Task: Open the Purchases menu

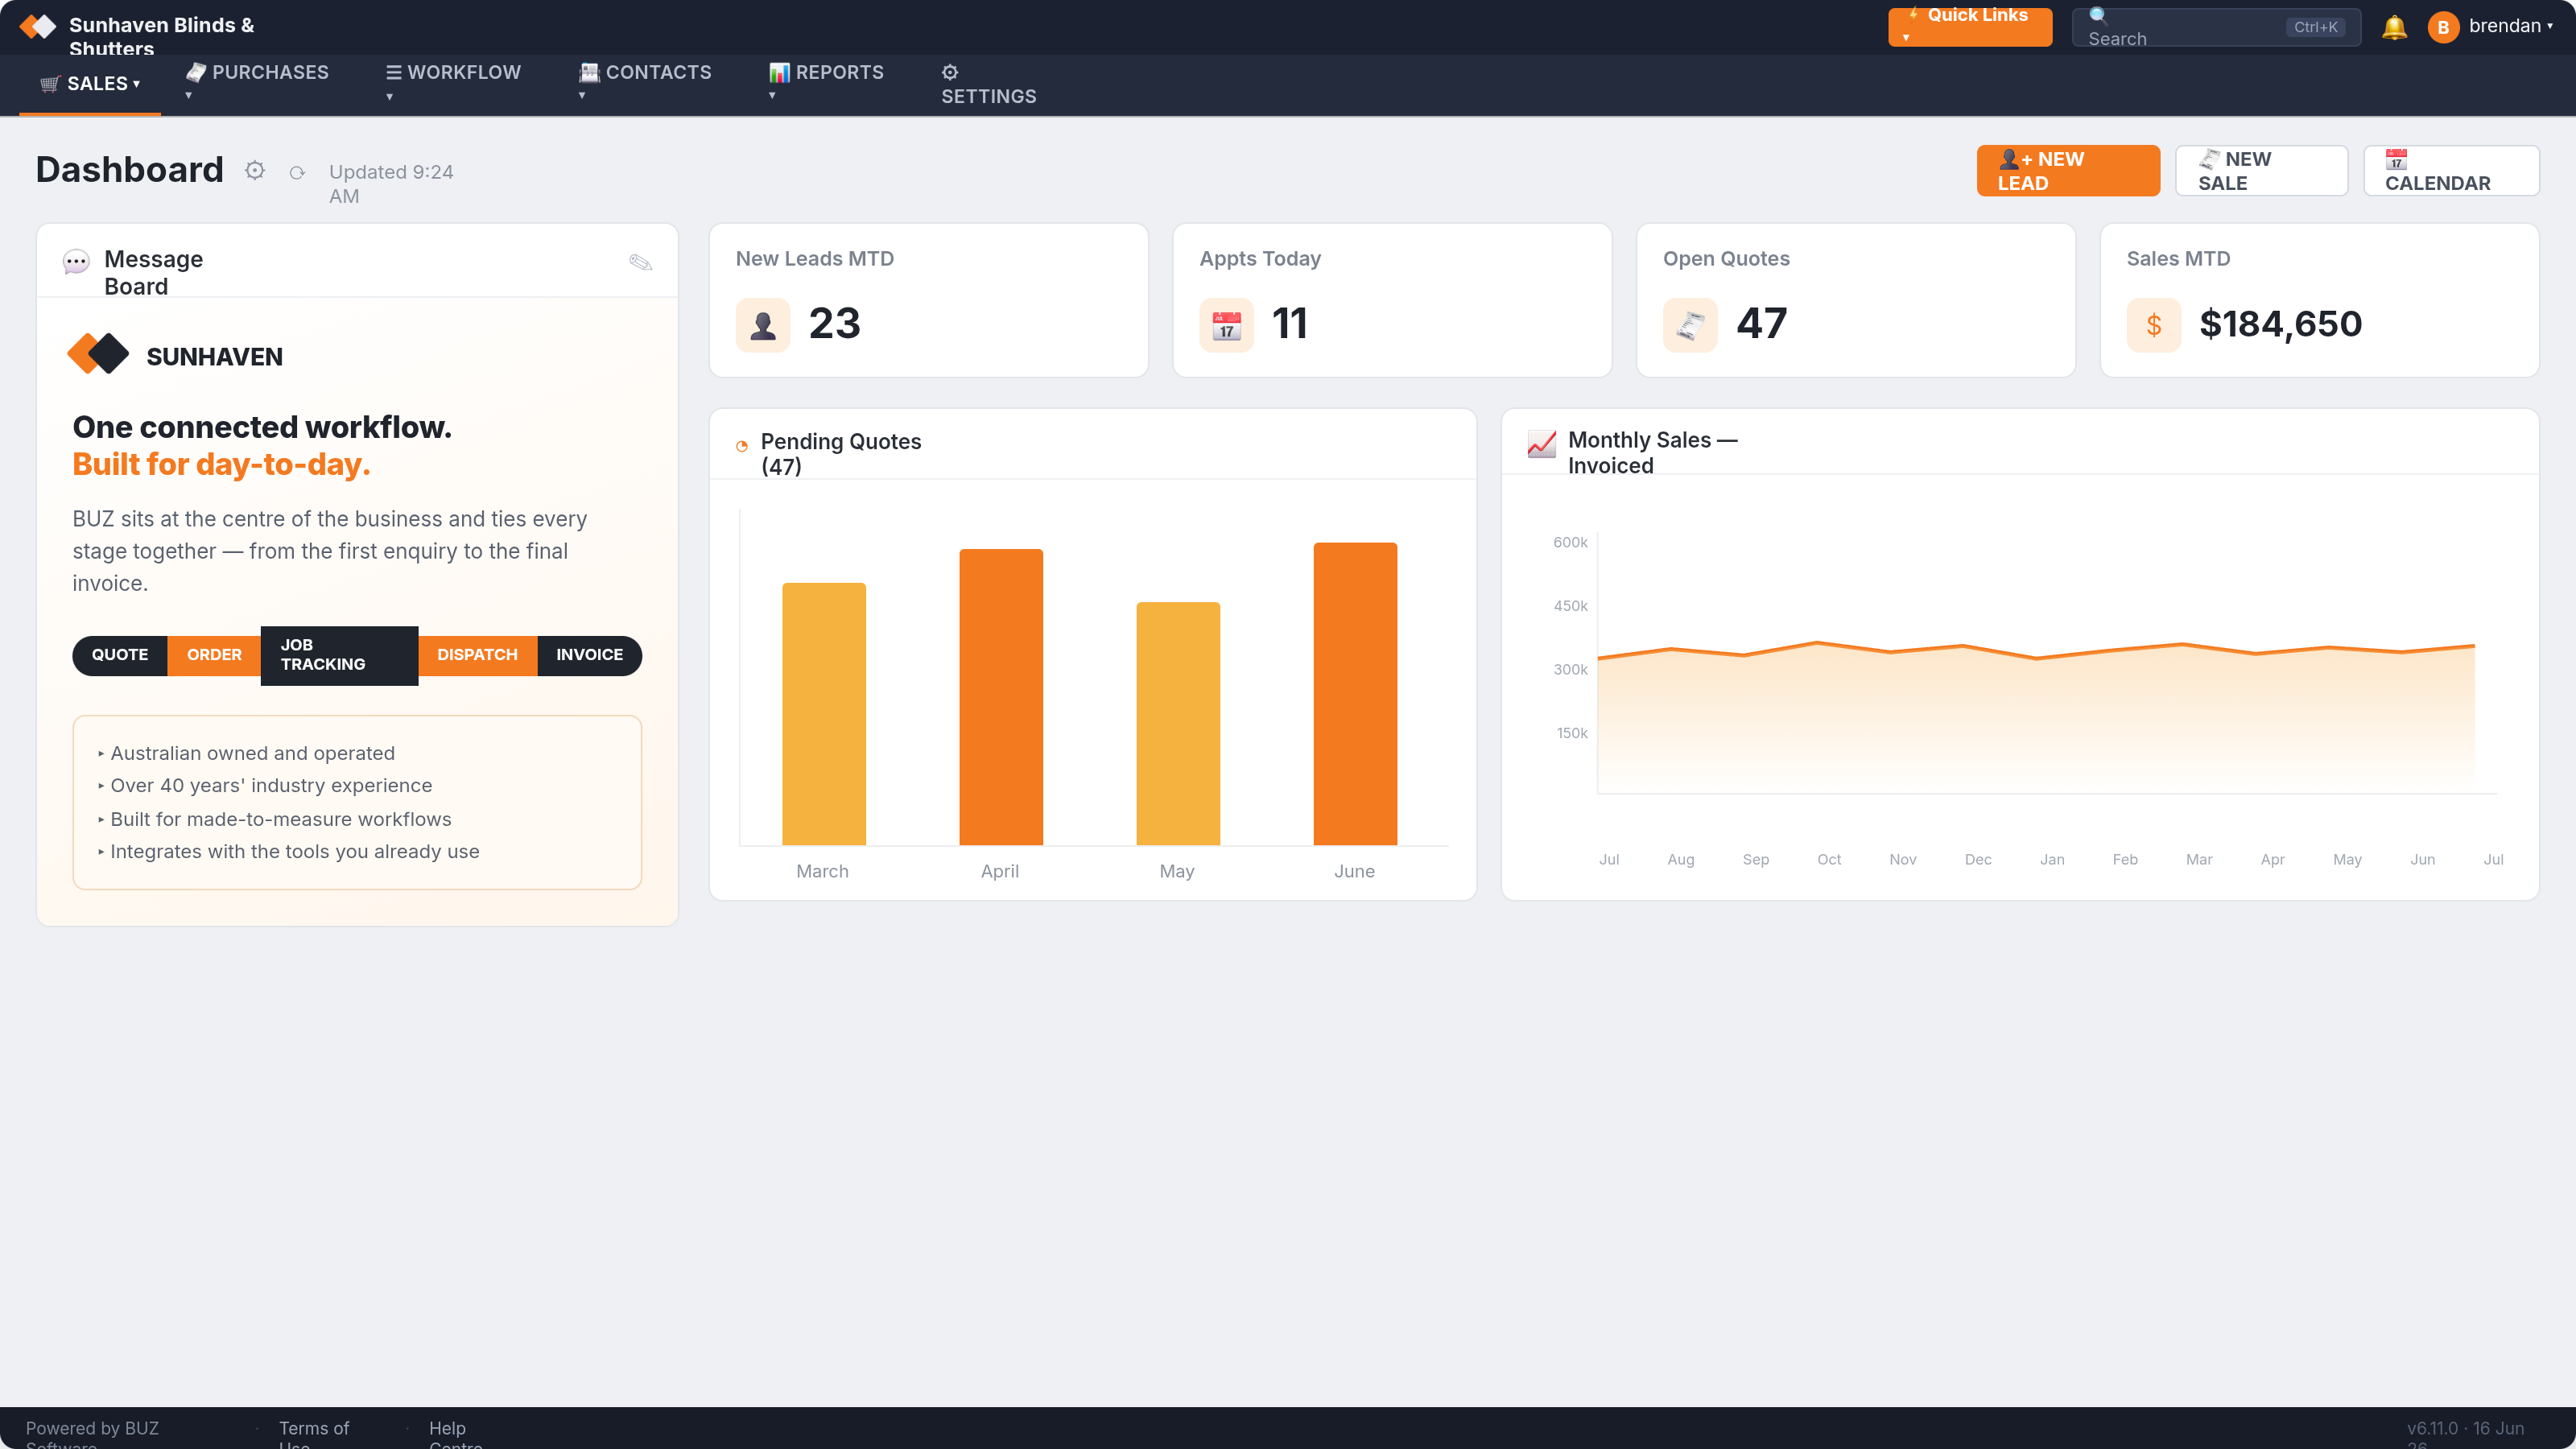Action: coord(257,82)
